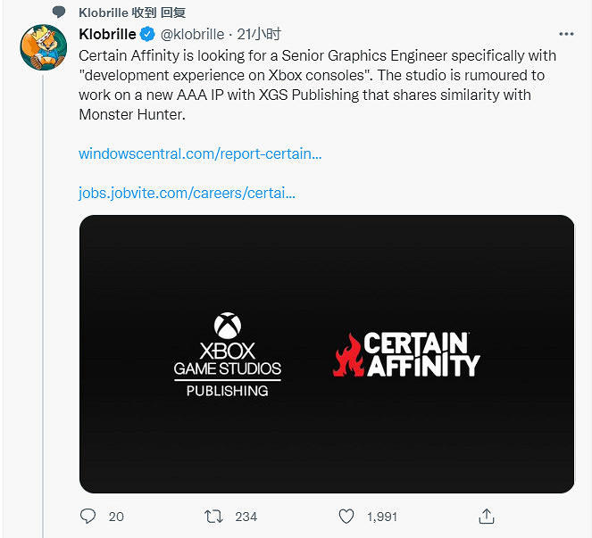Open the share tweet icon

487,516
